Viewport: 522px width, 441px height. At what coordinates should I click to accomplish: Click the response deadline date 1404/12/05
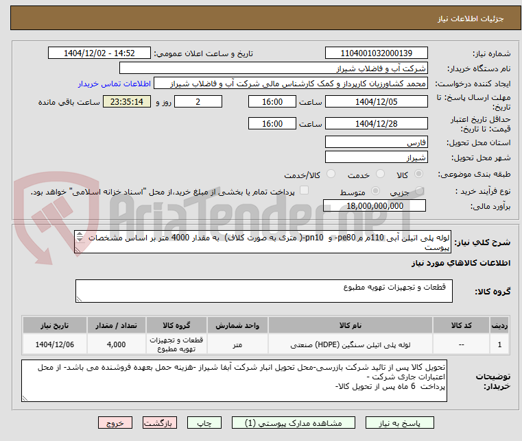click(x=376, y=102)
